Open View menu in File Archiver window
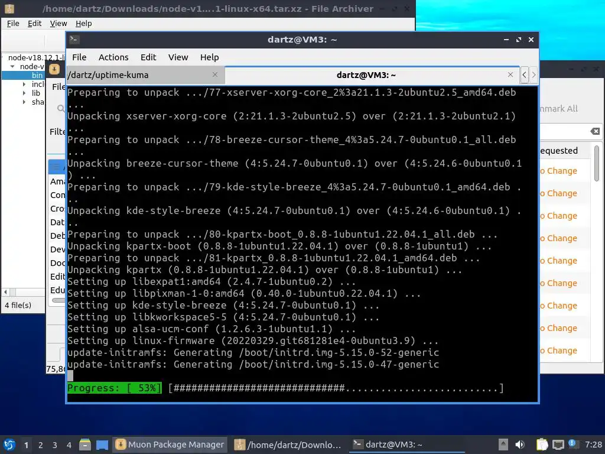 [x=58, y=24]
